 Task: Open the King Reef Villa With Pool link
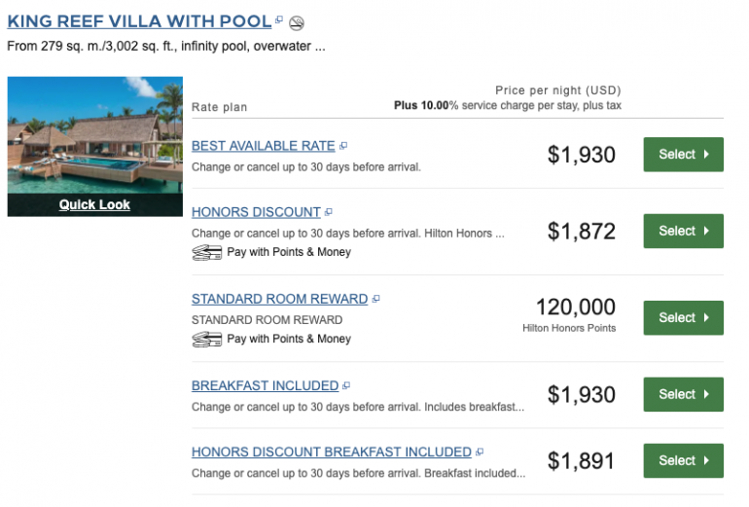[x=139, y=20]
